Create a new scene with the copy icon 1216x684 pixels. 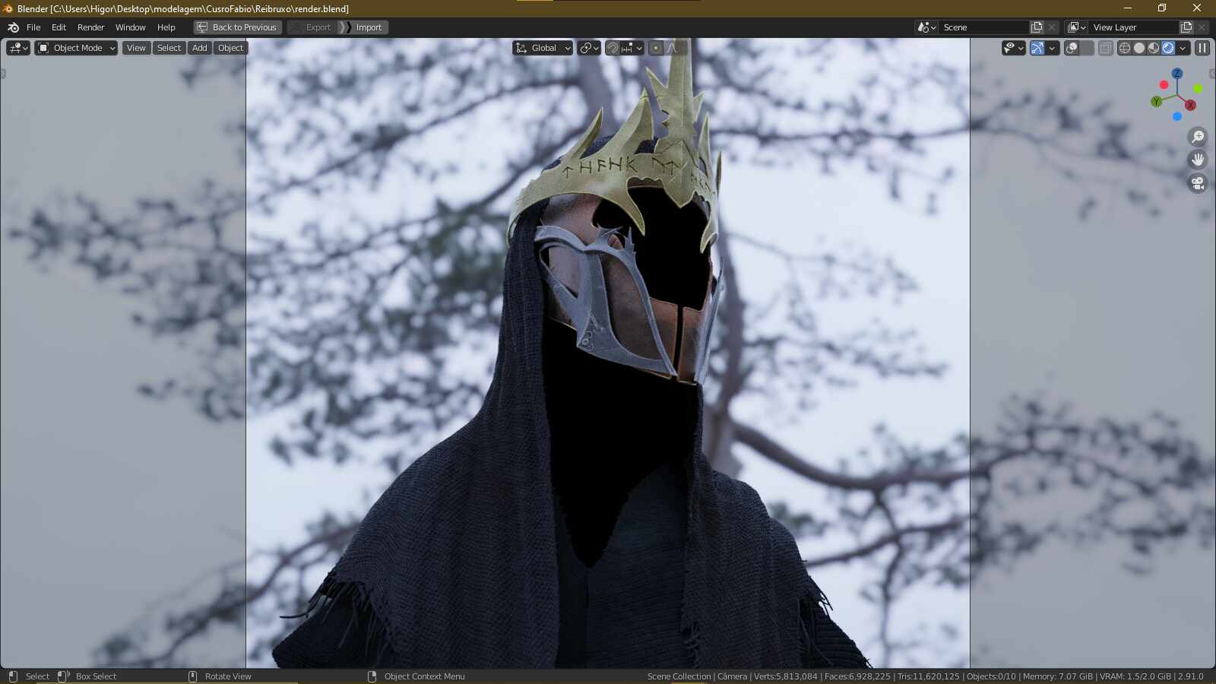[x=1037, y=27]
